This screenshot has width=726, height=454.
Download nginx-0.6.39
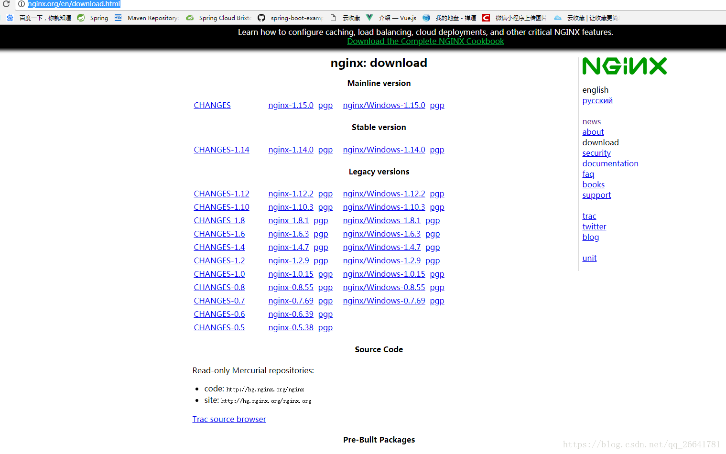point(291,314)
